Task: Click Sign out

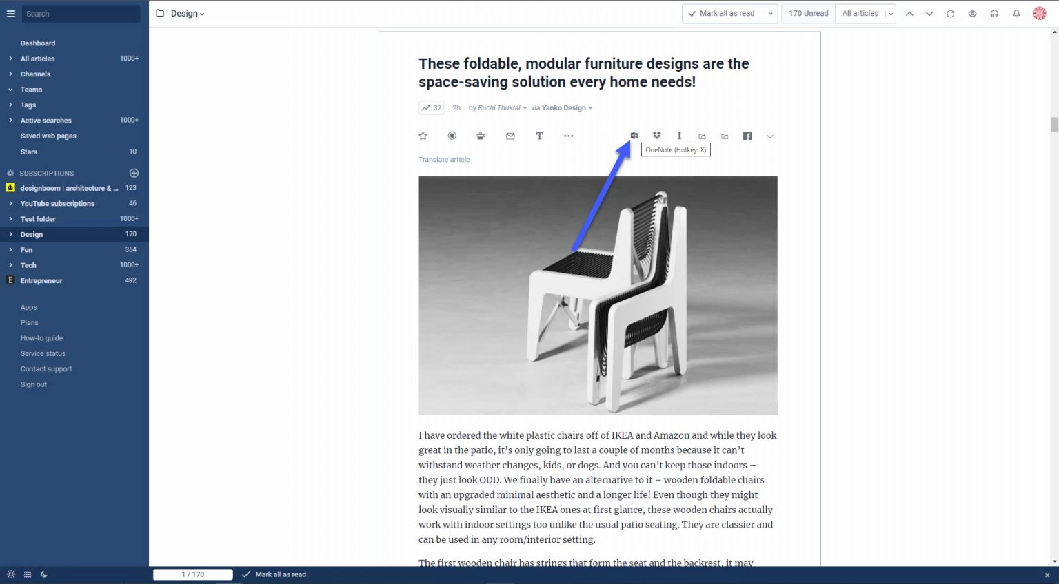Action: coord(34,385)
